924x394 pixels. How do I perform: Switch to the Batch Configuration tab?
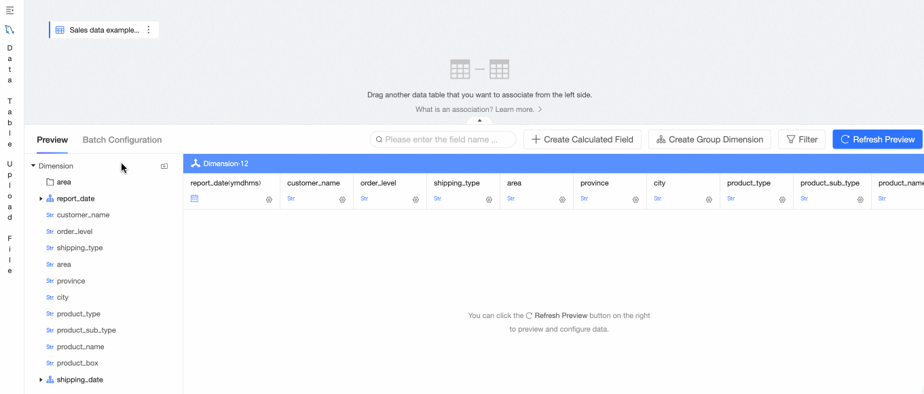(122, 140)
